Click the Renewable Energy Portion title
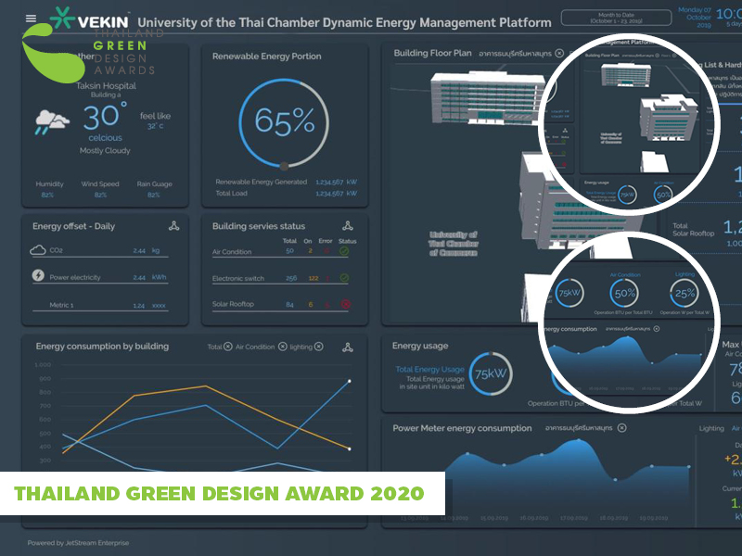 (266, 57)
